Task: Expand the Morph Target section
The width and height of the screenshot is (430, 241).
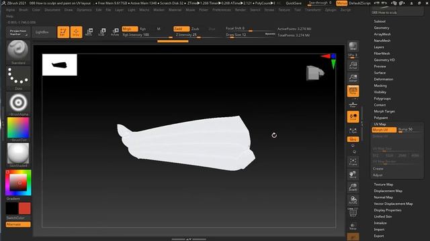Action: pyautogui.click(x=384, y=111)
